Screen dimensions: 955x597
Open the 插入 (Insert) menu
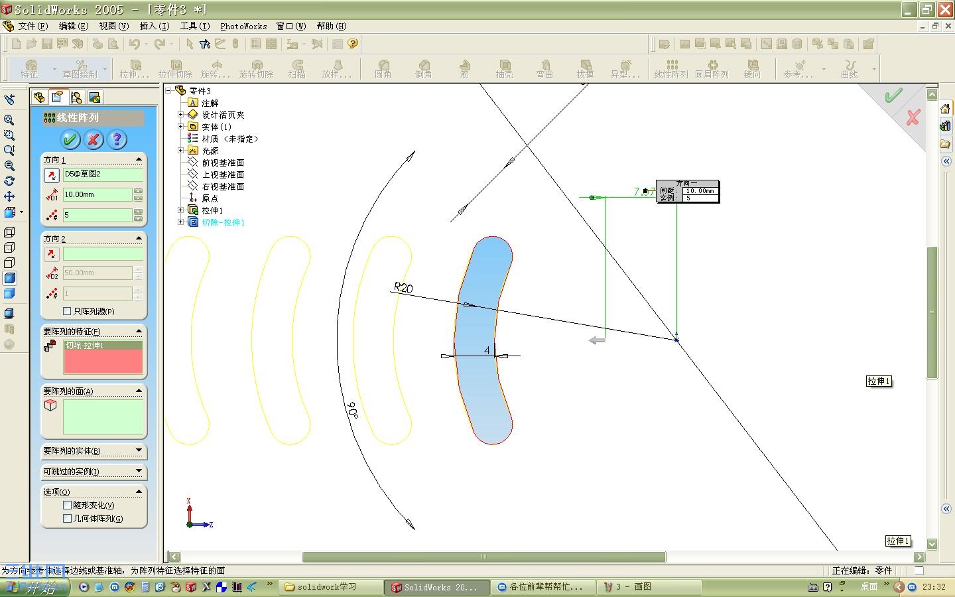tap(154, 26)
